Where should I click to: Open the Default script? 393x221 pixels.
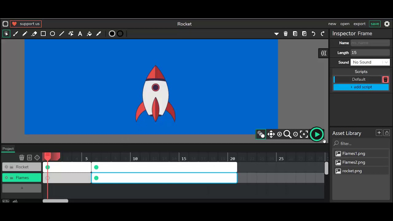[x=358, y=79]
